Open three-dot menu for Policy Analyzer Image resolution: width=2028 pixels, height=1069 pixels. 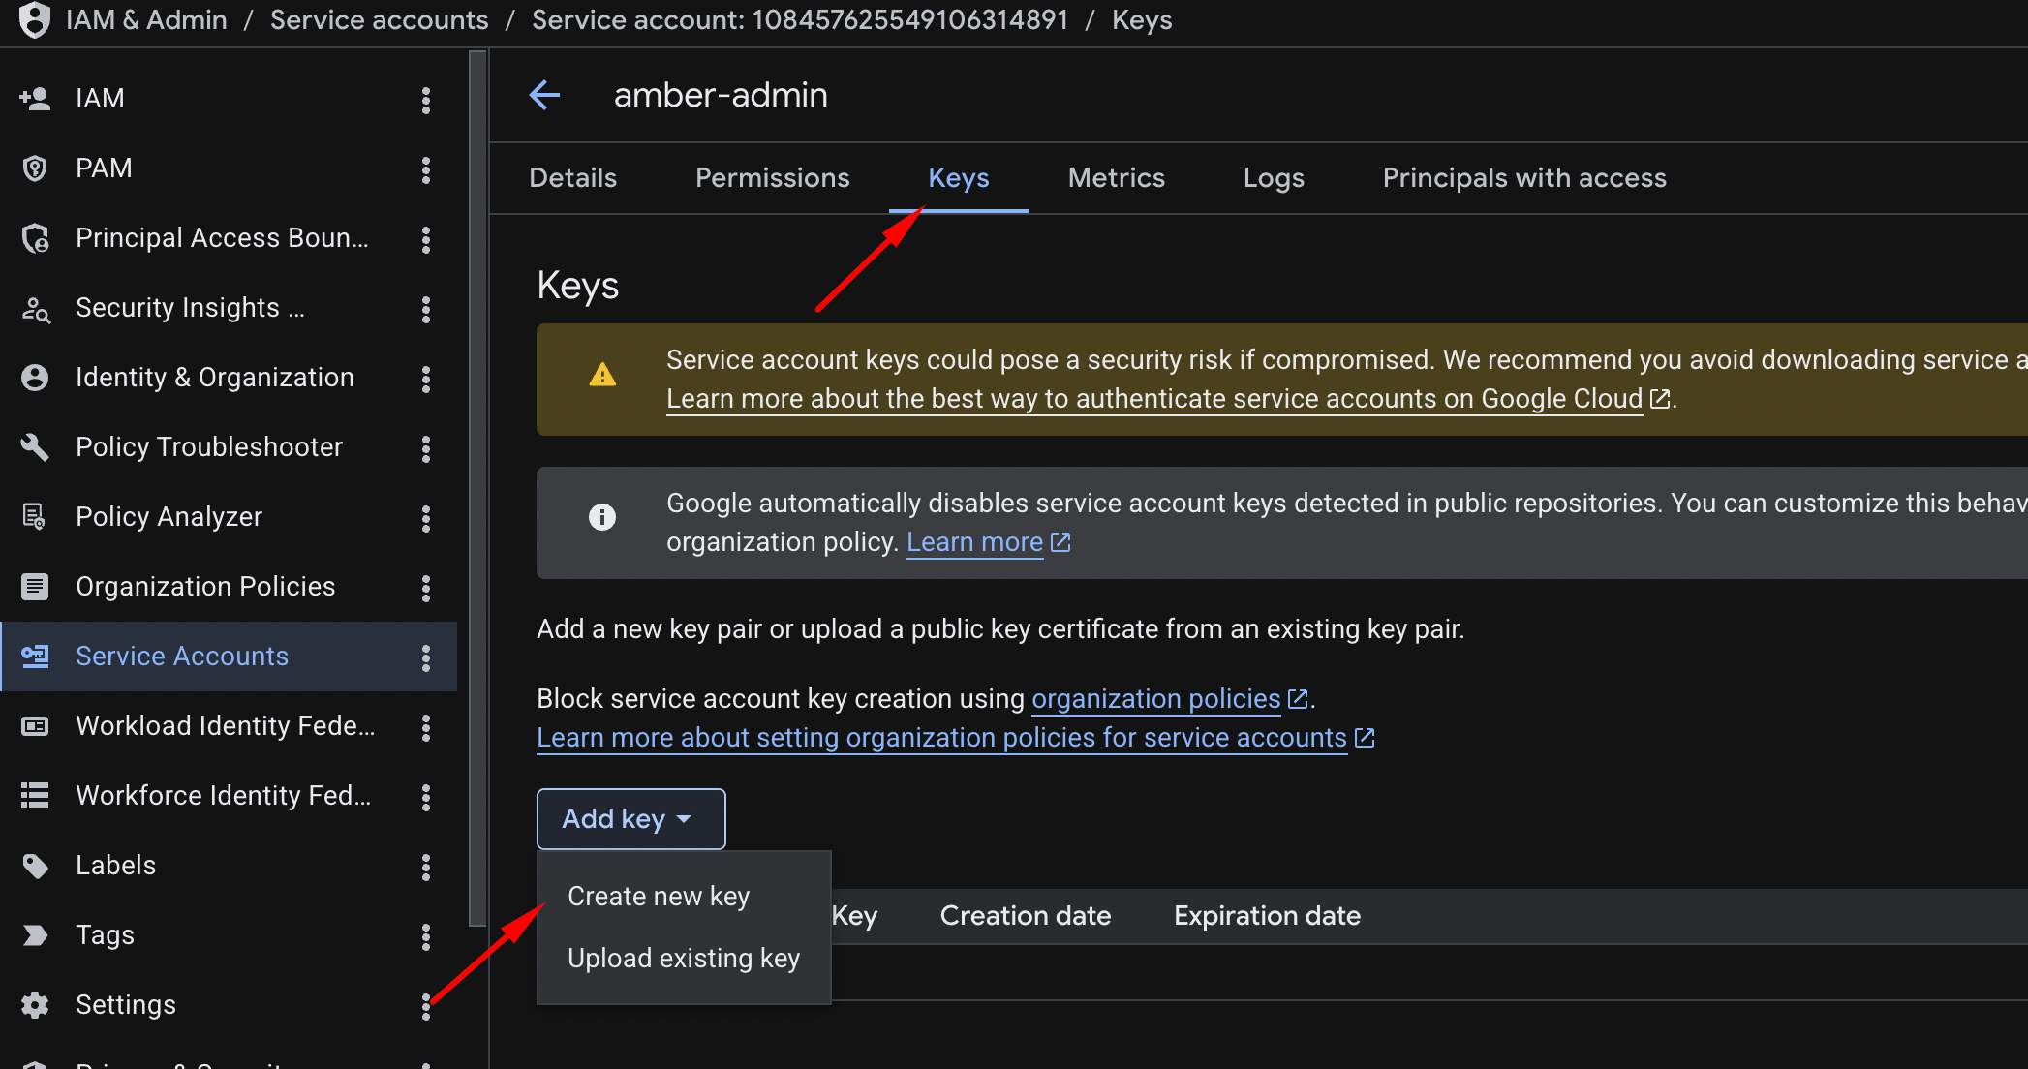426,517
